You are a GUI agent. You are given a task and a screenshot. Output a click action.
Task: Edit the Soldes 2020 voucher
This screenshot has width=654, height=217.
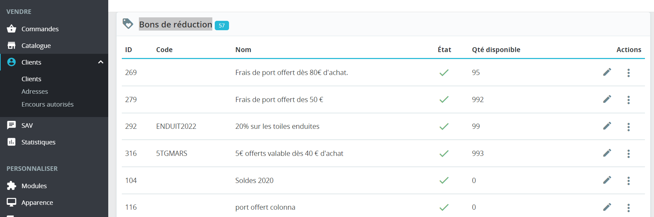[x=607, y=180]
